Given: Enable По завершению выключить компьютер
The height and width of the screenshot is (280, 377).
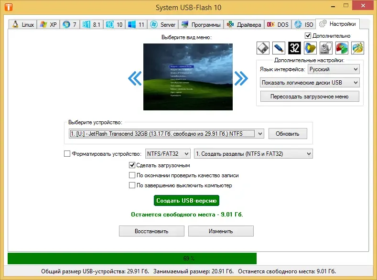Looking at the screenshot, I should [132, 185].
